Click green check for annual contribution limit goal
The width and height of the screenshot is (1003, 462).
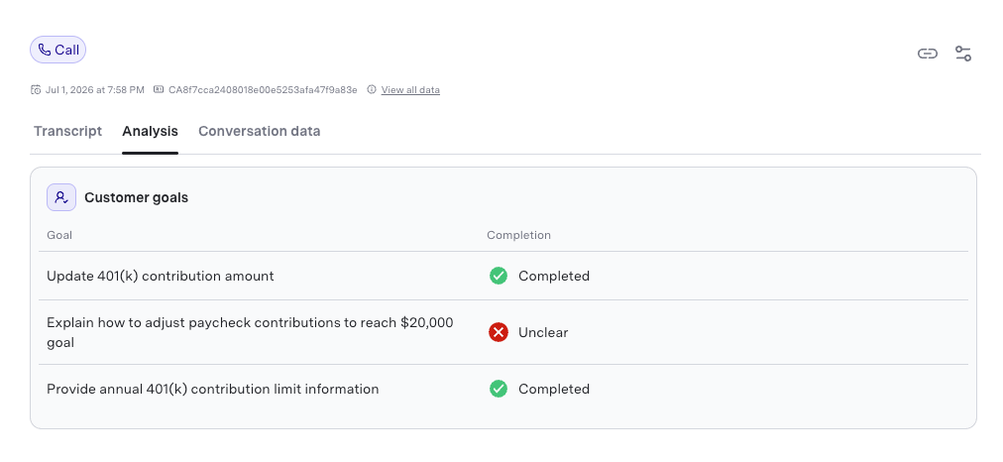click(x=499, y=389)
